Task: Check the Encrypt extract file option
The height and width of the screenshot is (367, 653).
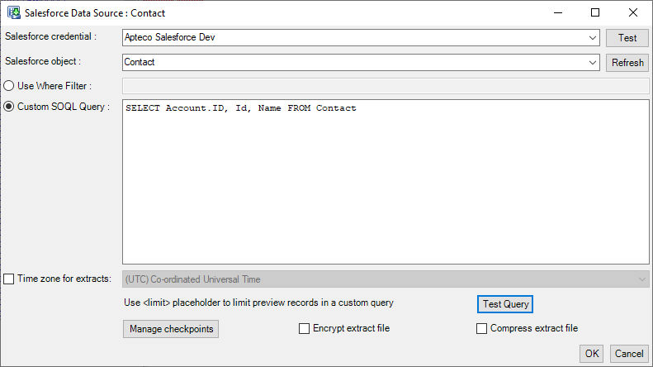Action: [304, 329]
